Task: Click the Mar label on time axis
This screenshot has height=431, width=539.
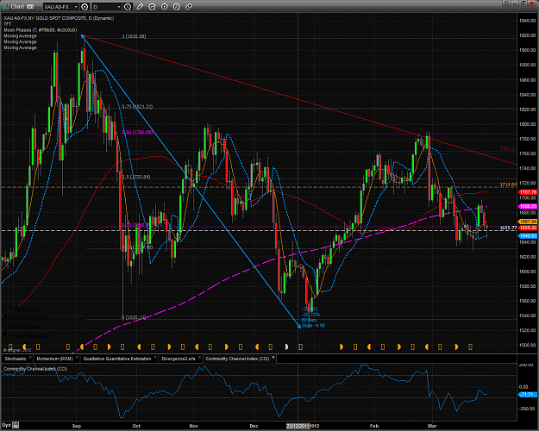Action: point(432,426)
